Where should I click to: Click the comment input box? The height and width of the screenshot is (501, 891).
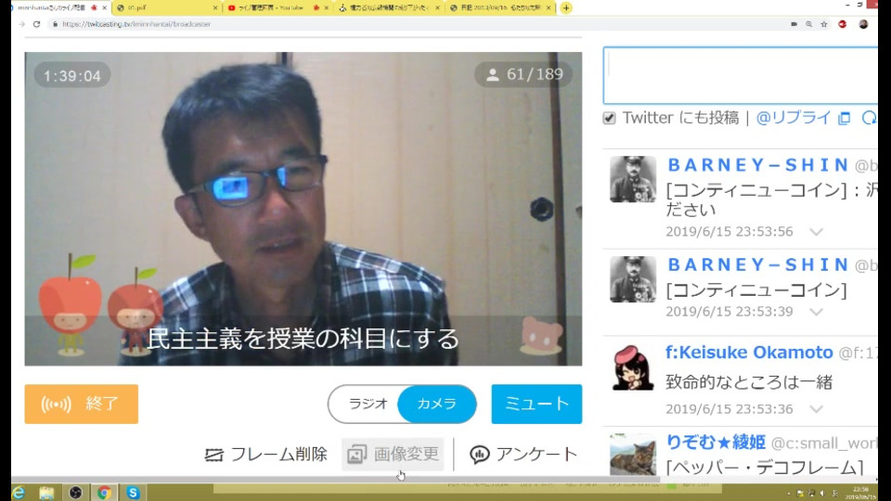[741, 75]
